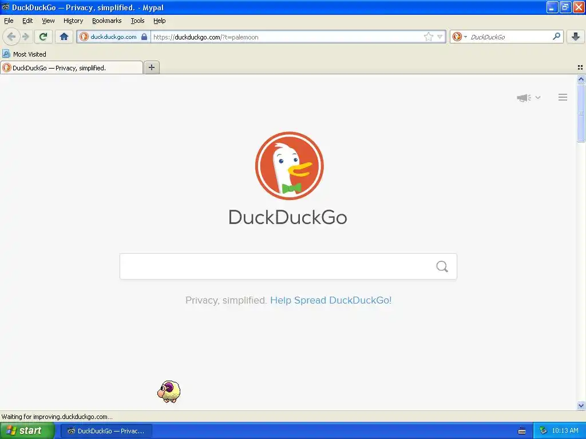Click the URL address field
The width and height of the screenshot is (586, 439).
(287, 37)
